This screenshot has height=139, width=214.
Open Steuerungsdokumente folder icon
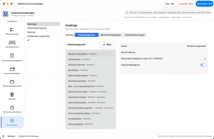pos(12,82)
